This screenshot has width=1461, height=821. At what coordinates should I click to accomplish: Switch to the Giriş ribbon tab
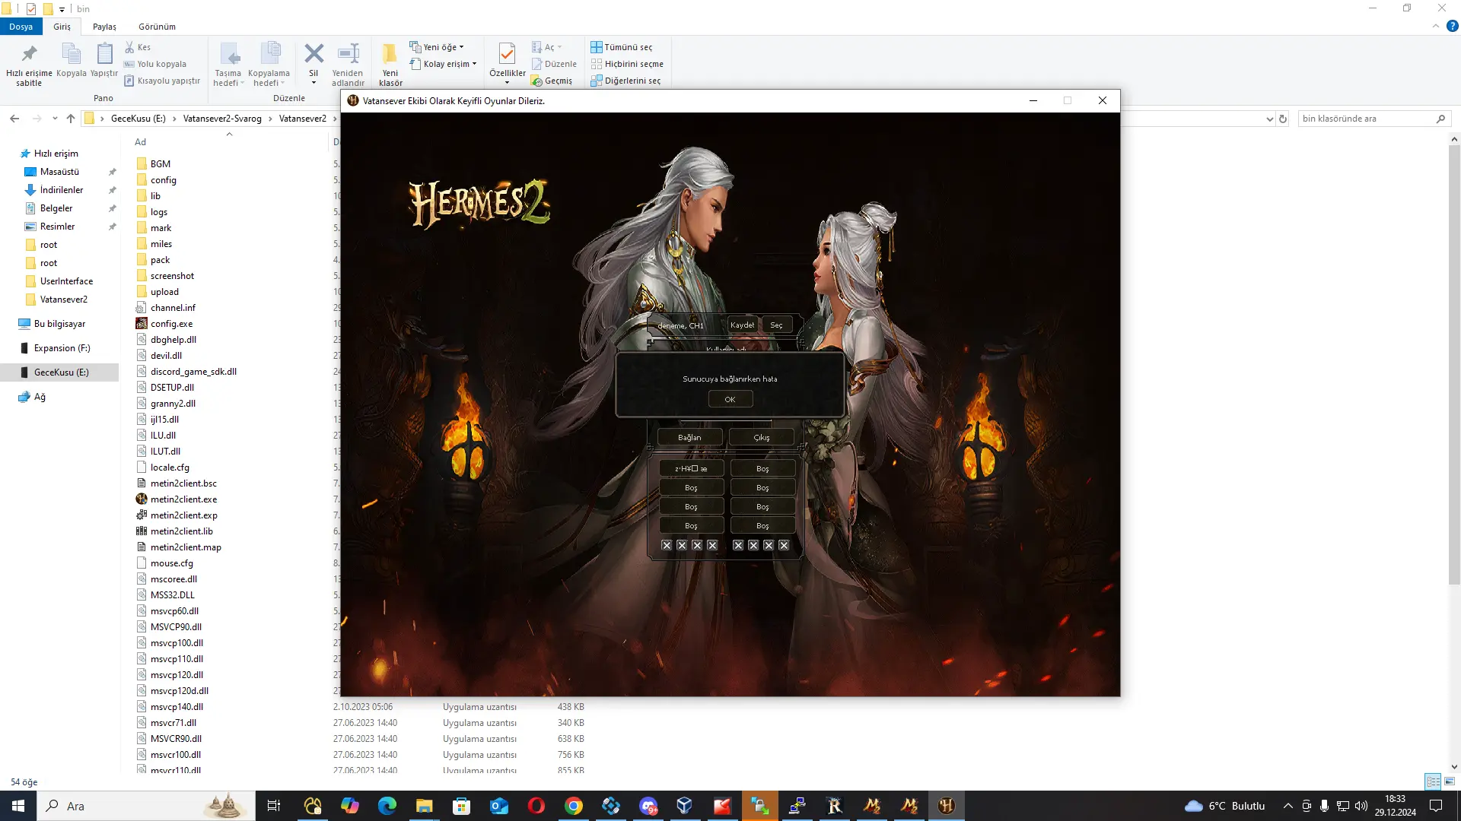point(62,27)
